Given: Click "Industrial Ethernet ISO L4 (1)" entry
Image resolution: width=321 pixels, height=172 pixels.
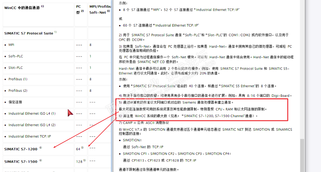Looking at the screenshot, I should pos(32,114).
